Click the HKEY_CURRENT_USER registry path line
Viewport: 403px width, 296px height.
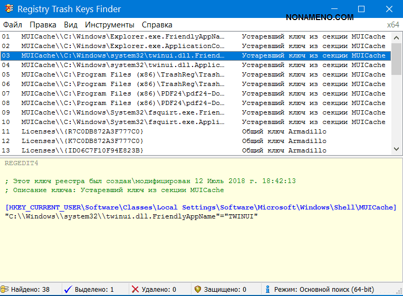(200, 208)
